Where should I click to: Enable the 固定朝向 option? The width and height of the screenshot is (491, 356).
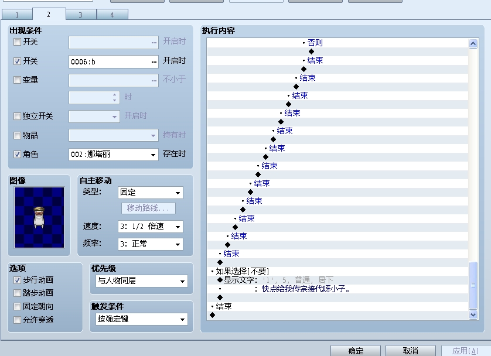(x=17, y=307)
